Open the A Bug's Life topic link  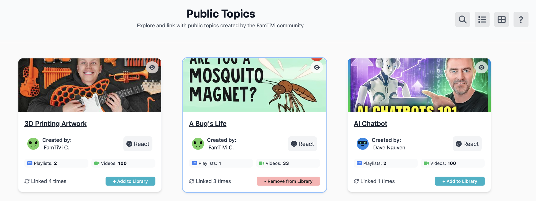click(x=208, y=124)
